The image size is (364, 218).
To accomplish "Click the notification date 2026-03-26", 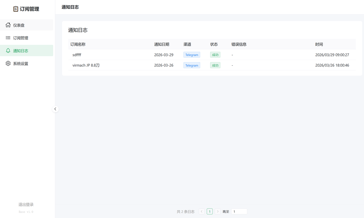I will click(164, 65).
